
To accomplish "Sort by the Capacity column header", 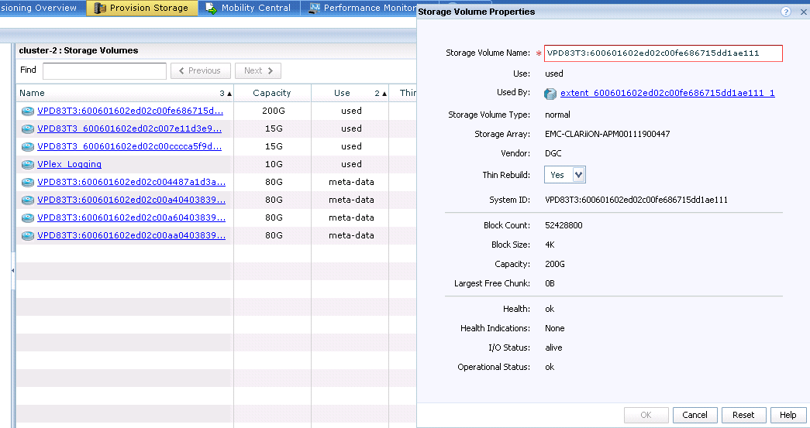I will [272, 93].
